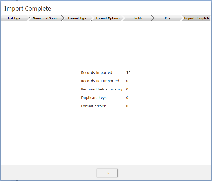Click the Duplicate keys count value
This screenshot has width=212, height=181.
tap(127, 98)
